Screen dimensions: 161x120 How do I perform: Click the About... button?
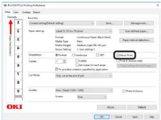coord(111,107)
